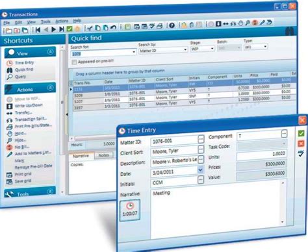Click the Write Up/Down toolbar icon
The height and width of the screenshot is (252, 308).
click(x=218, y=23)
